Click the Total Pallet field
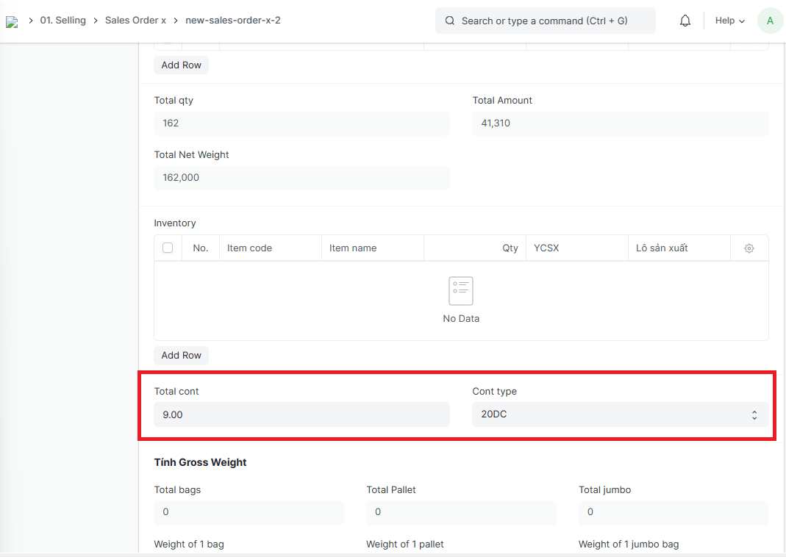 [461, 512]
